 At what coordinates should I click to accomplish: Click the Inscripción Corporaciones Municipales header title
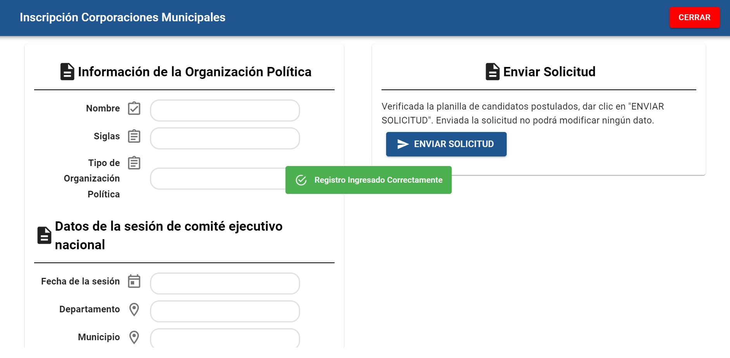(x=123, y=17)
